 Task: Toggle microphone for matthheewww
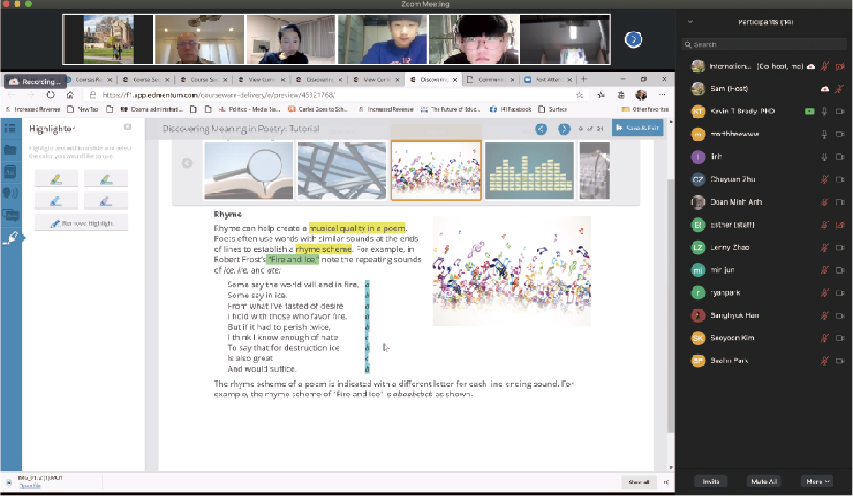[824, 134]
